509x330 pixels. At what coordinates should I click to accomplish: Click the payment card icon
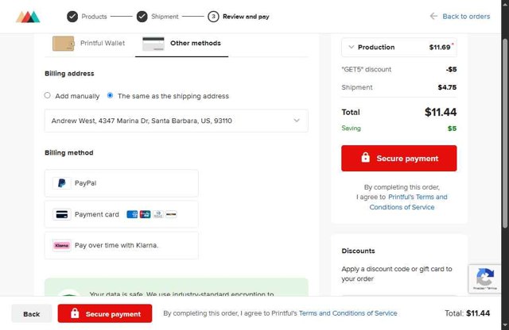[x=61, y=214]
